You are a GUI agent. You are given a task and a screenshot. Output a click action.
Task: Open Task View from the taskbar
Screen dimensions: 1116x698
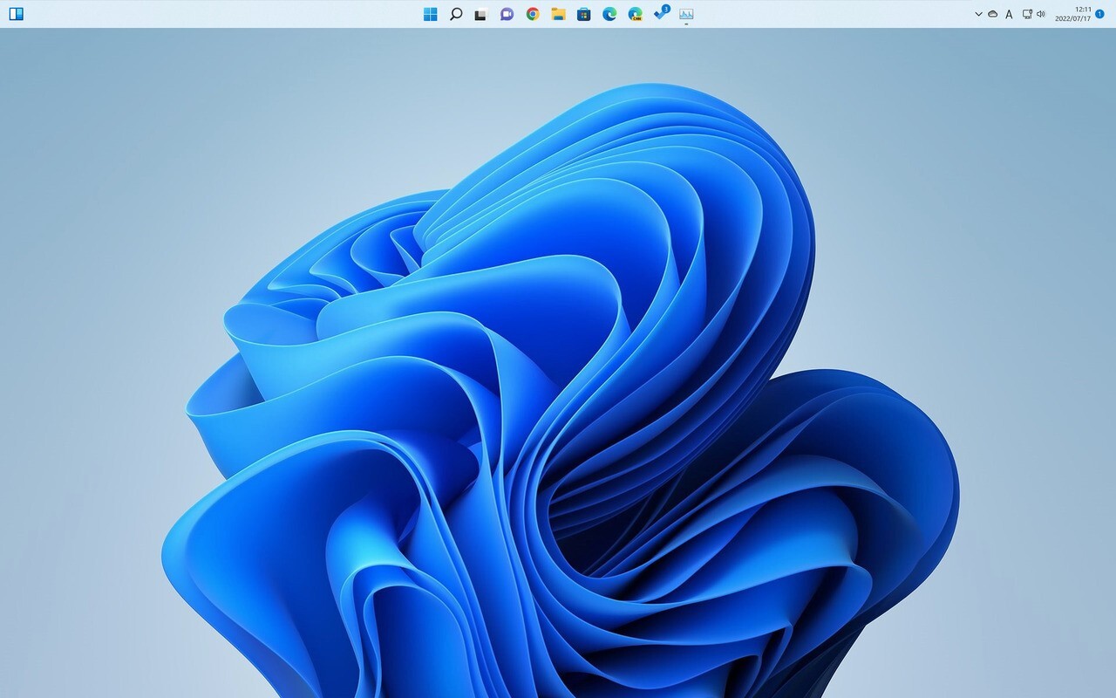[x=480, y=14]
